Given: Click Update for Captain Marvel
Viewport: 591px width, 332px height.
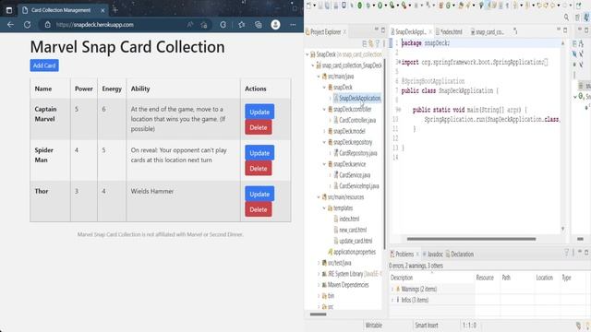Looking at the screenshot, I should pyautogui.click(x=259, y=112).
